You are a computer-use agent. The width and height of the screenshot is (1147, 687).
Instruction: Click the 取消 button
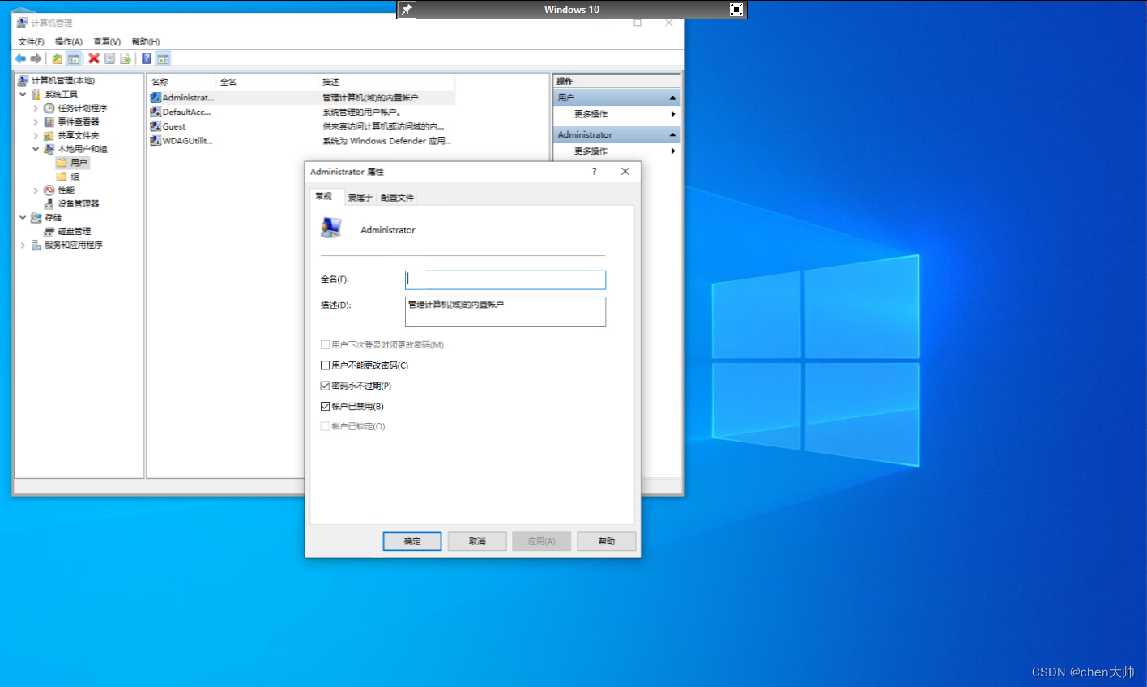pyautogui.click(x=477, y=541)
